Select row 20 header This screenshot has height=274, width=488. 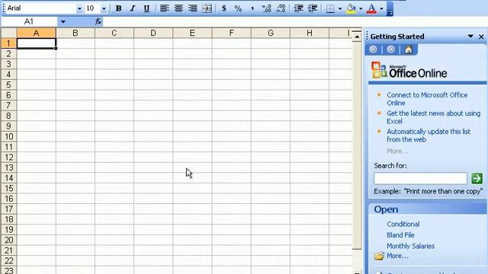coord(8,240)
